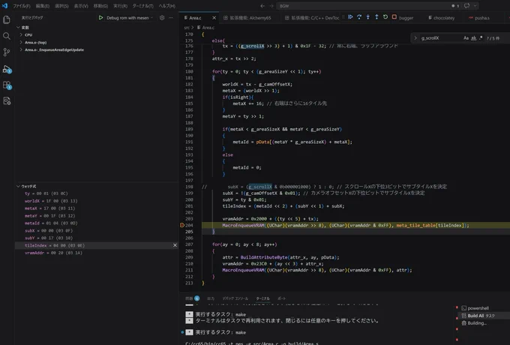Select the vramAddr watch expression row
Image resolution: width=510 pixels, height=345 pixels.
click(x=96, y=253)
